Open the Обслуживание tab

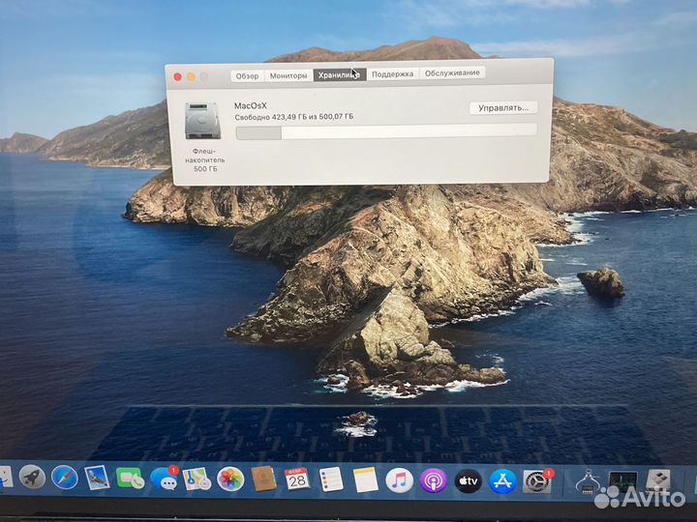tap(452, 72)
